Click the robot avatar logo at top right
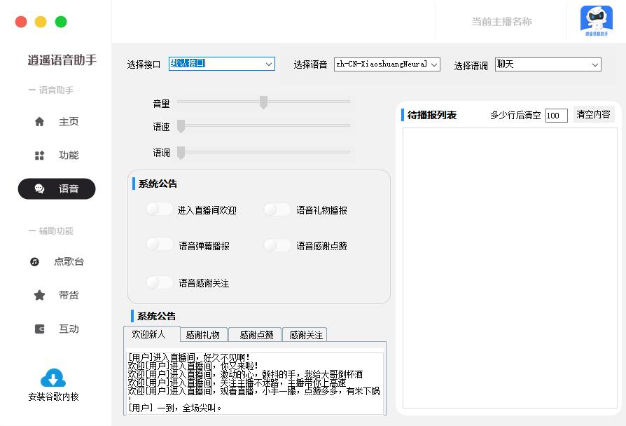The height and width of the screenshot is (426, 626). click(596, 20)
